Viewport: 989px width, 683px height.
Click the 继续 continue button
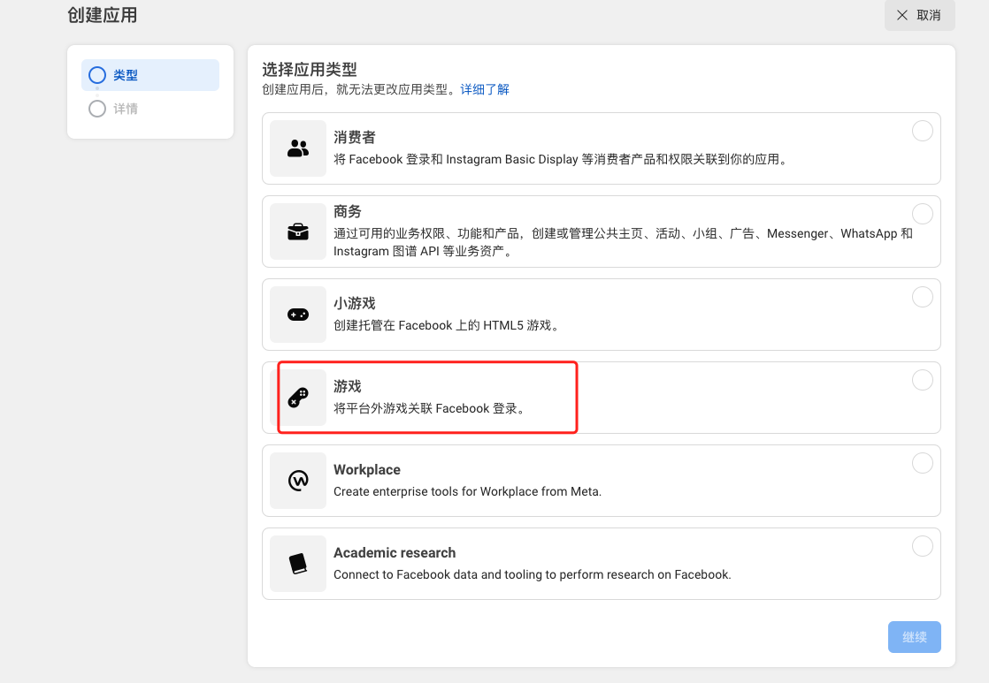[x=915, y=637]
